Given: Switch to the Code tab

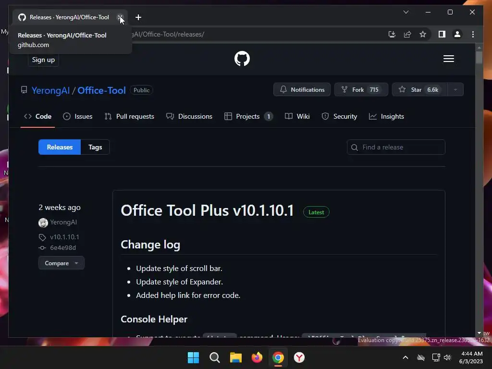Looking at the screenshot, I should tap(37, 116).
